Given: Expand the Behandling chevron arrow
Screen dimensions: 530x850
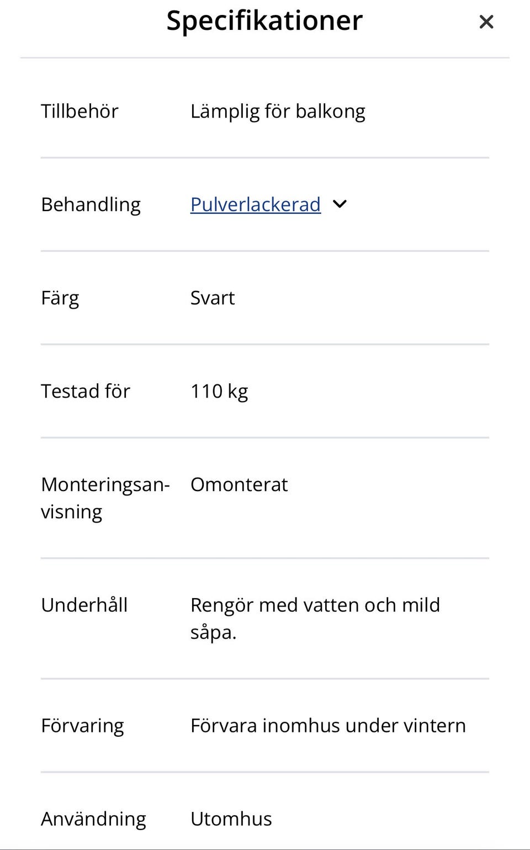Looking at the screenshot, I should [340, 204].
